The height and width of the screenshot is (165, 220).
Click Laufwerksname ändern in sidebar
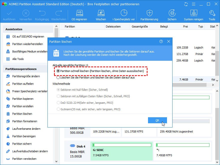pyautogui.click(x=23, y=129)
